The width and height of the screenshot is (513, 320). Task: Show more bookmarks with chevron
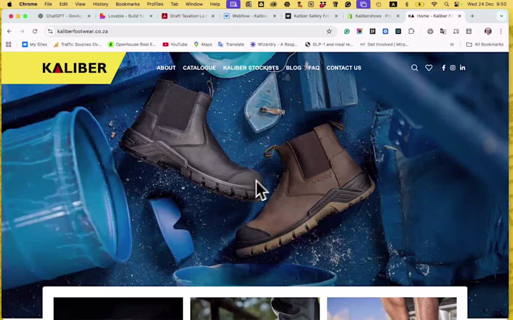coord(452,44)
